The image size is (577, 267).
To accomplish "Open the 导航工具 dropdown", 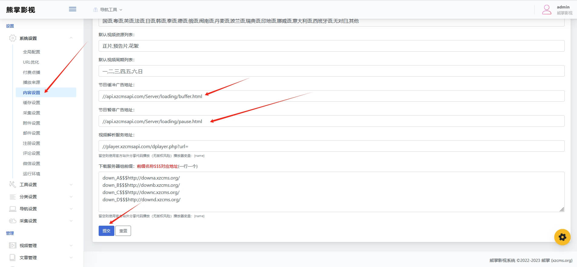I will point(108,10).
